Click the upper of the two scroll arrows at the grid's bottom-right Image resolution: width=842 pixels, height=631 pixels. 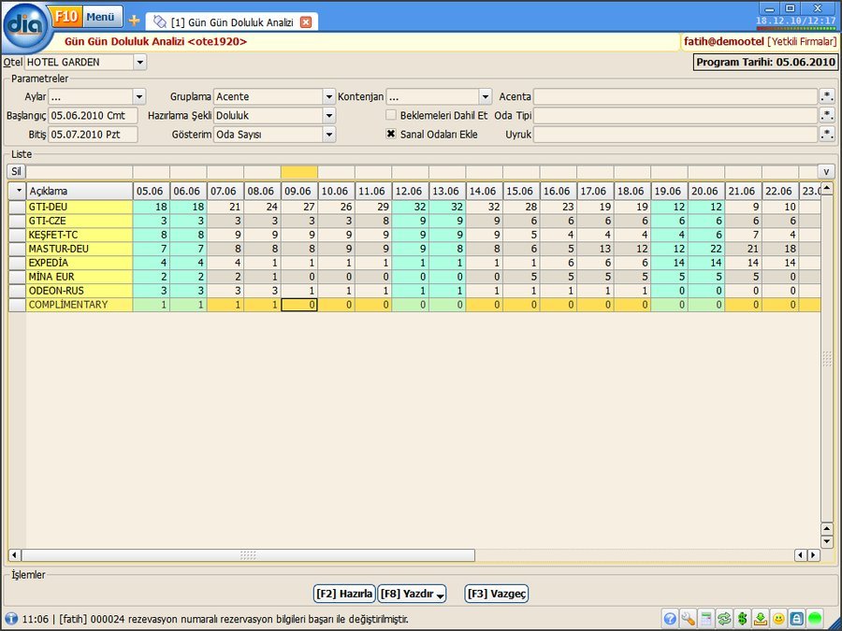click(827, 529)
